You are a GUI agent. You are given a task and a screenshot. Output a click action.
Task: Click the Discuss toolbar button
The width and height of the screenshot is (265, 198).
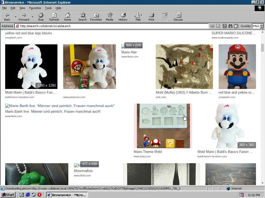[x=178, y=17]
